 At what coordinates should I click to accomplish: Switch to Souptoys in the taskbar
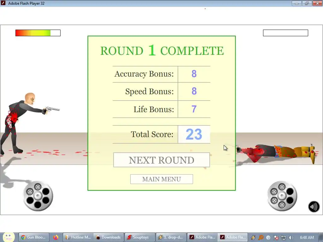(x=140, y=237)
